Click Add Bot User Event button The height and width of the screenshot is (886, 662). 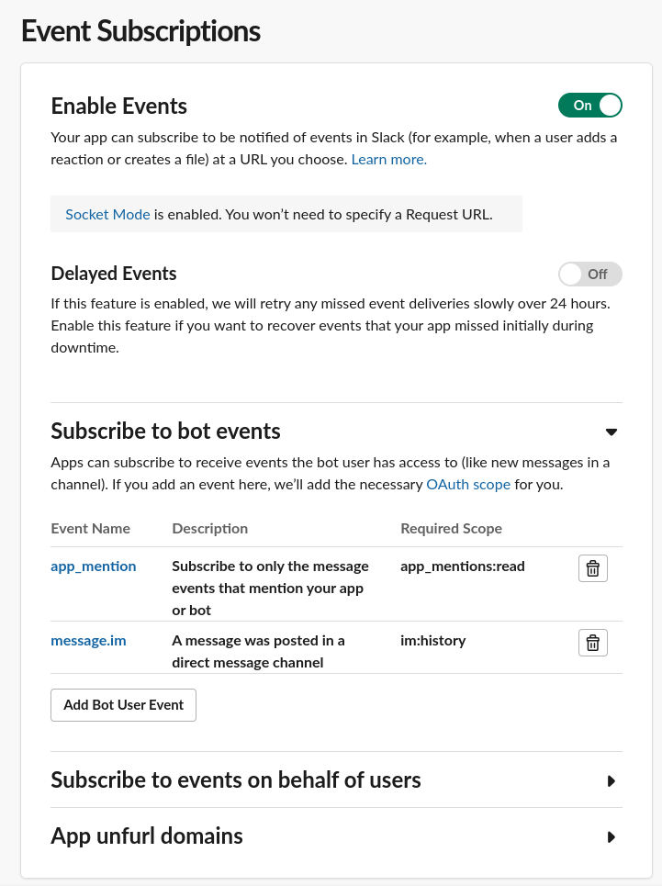tap(123, 705)
